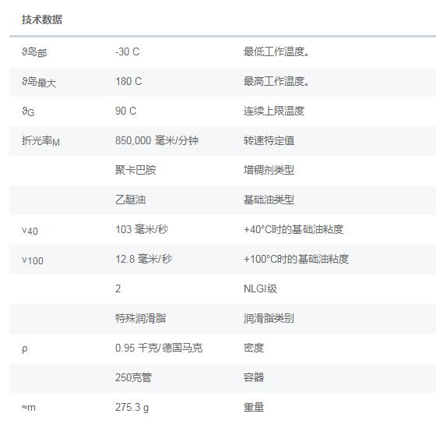The height and width of the screenshot is (435, 436).
Task: Select the +100°C时的基础油粘度 description
Action: point(296,259)
